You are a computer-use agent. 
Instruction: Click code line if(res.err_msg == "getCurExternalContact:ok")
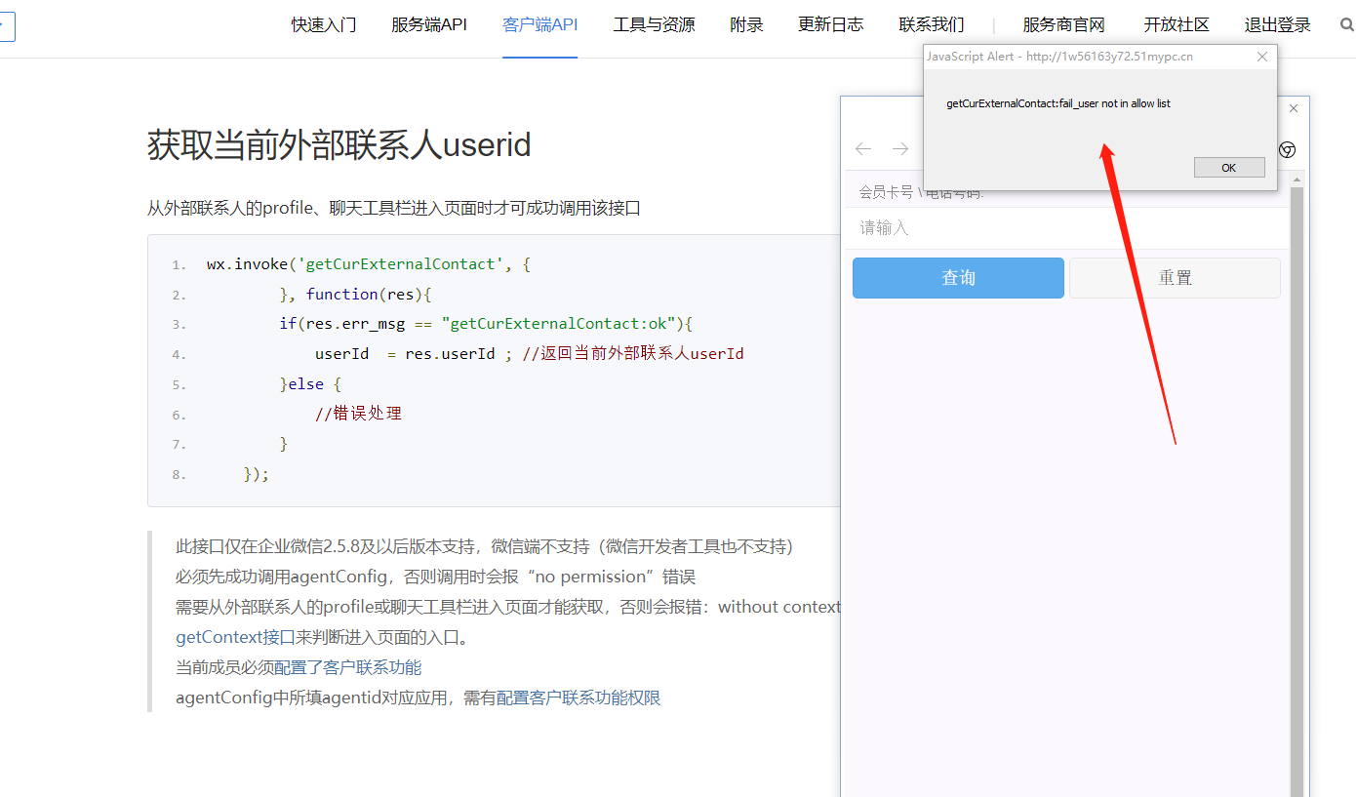[x=486, y=324]
